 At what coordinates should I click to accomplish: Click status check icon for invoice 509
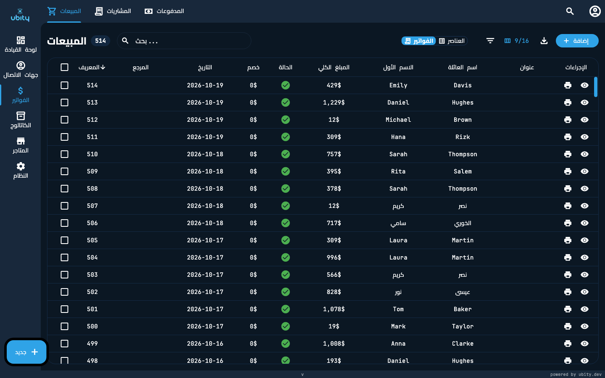(x=286, y=171)
